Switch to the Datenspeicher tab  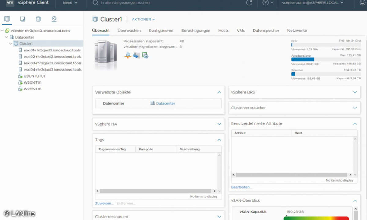[266, 31]
